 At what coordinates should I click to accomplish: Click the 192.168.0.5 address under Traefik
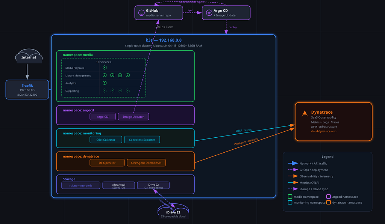point(27,90)
